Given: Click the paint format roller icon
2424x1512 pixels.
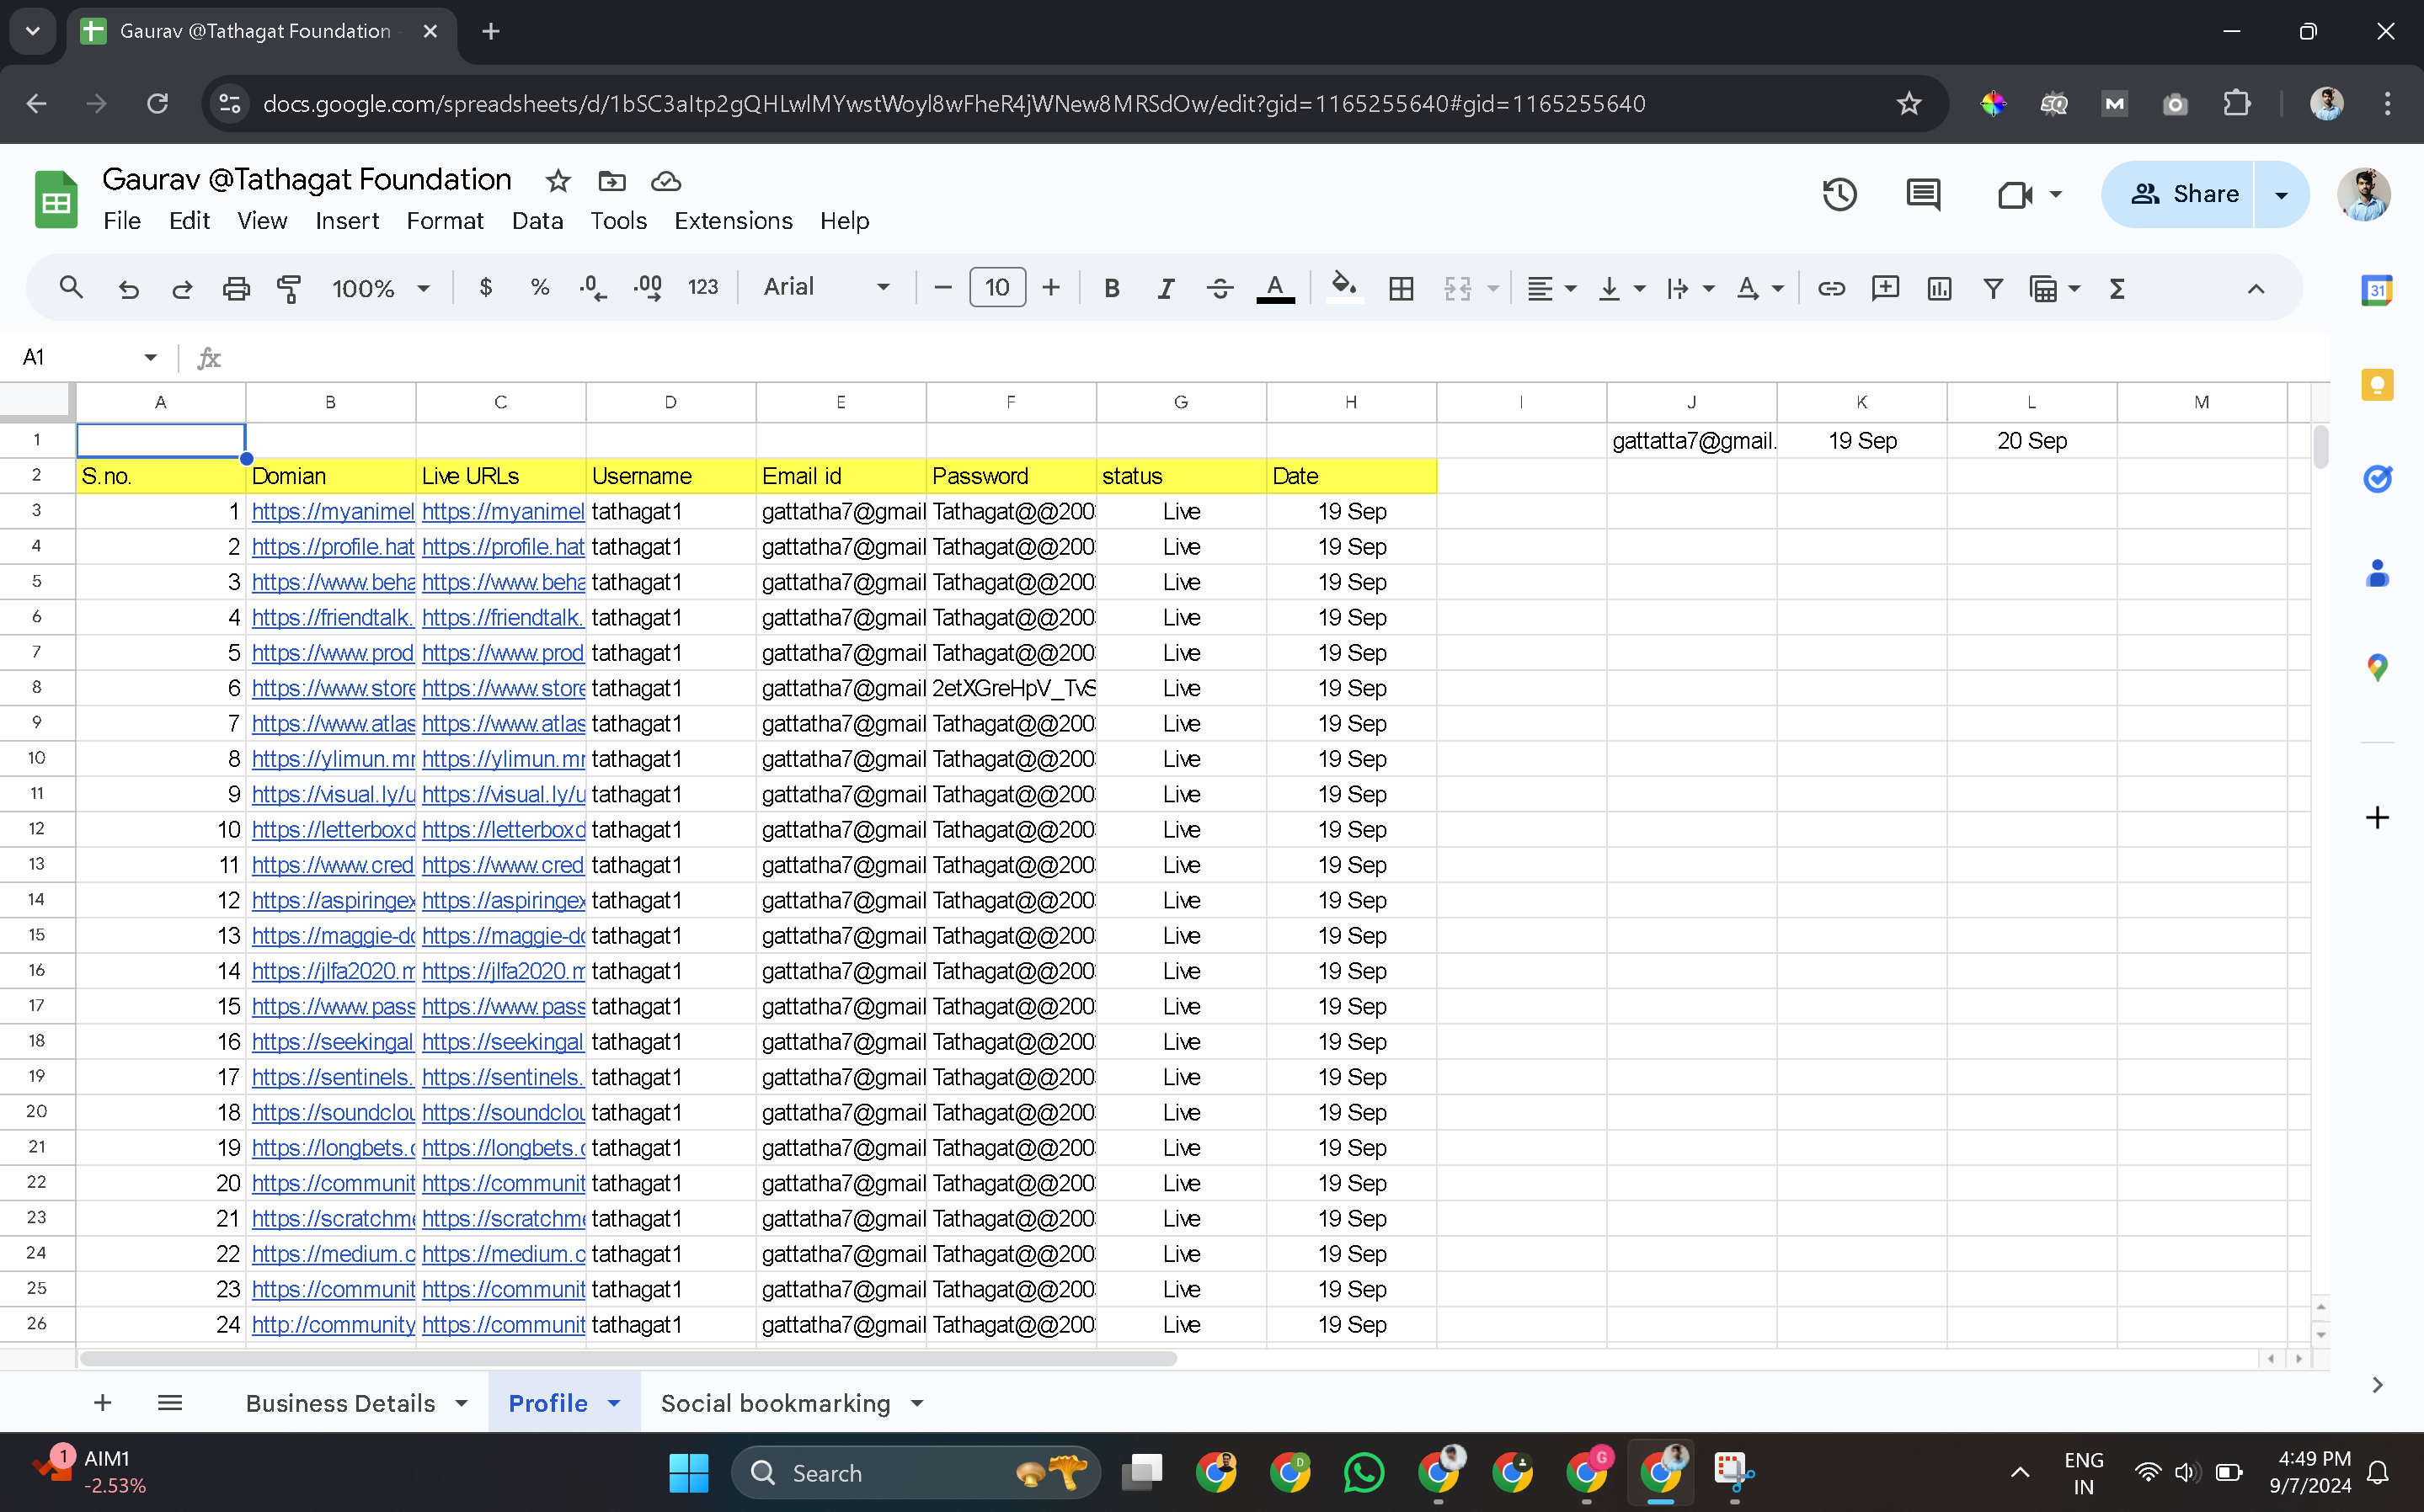Looking at the screenshot, I should 289,288.
